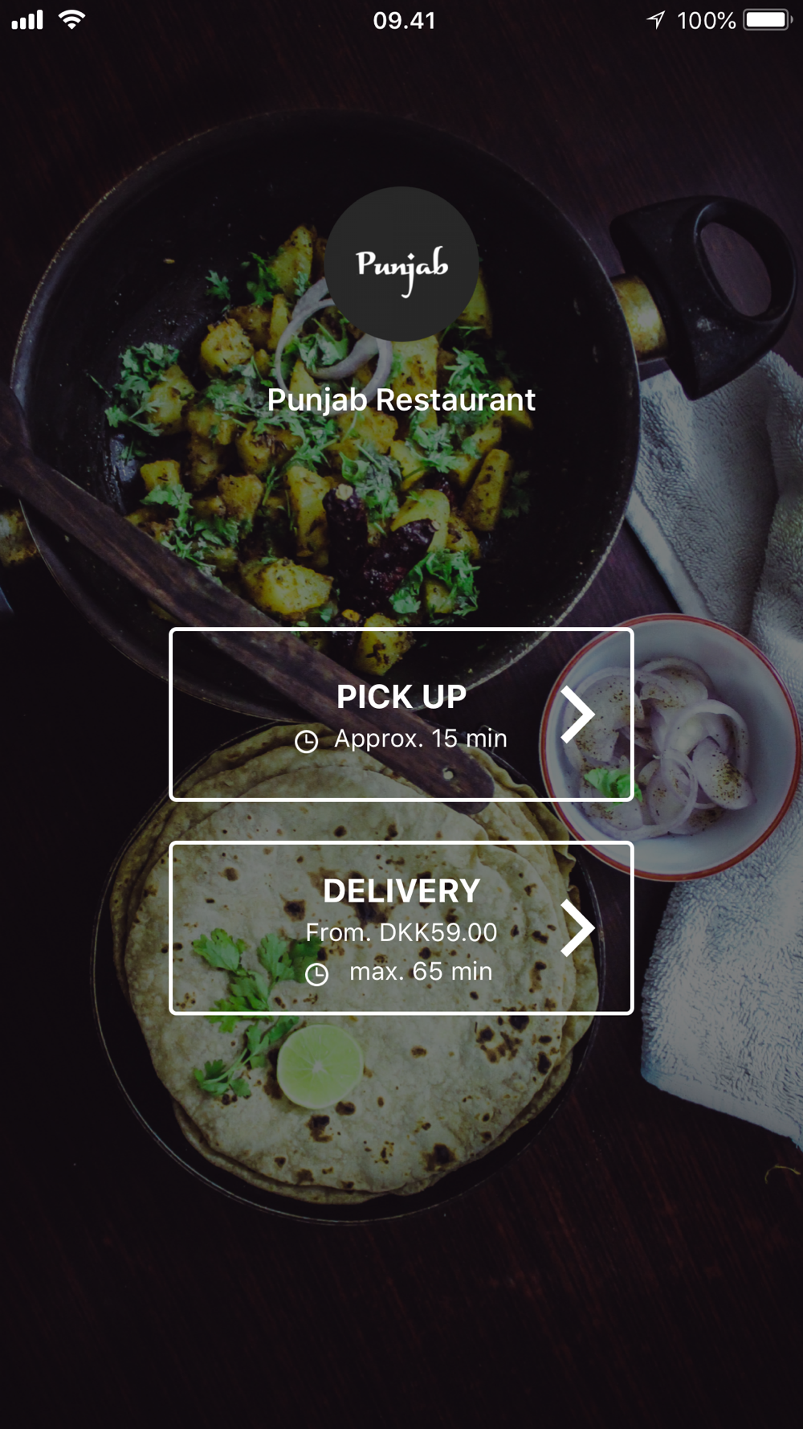Tap the 09.41 clock in the status bar
The image size is (803, 1429).
point(405,20)
